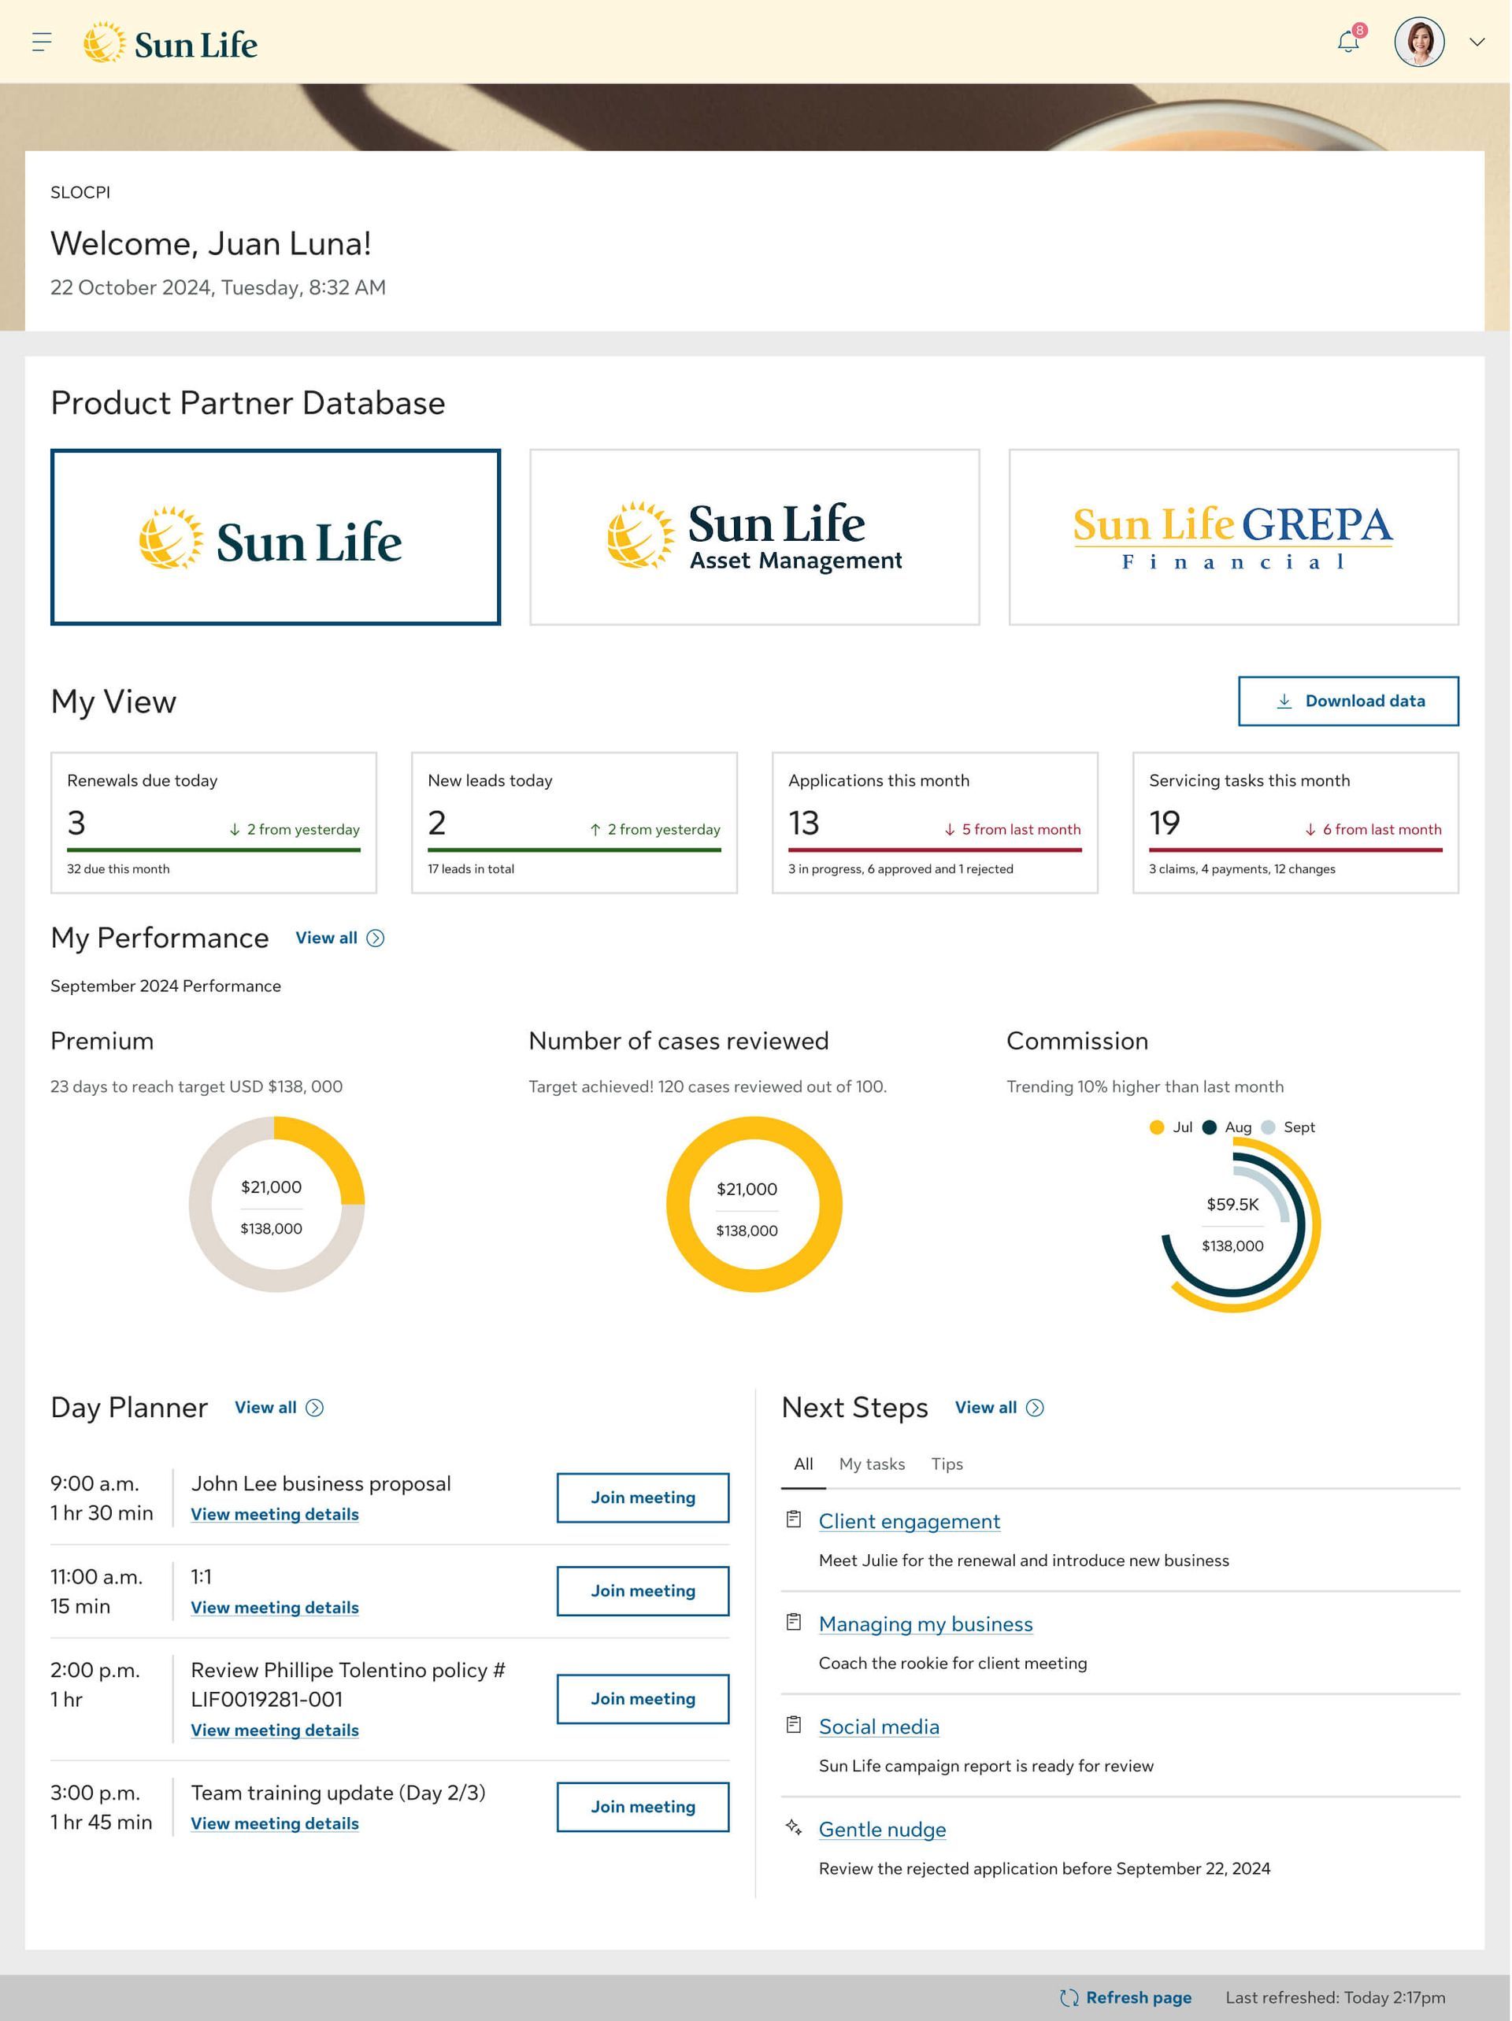Click the Sun Life header logo
The height and width of the screenshot is (2021, 1512).
(171, 43)
